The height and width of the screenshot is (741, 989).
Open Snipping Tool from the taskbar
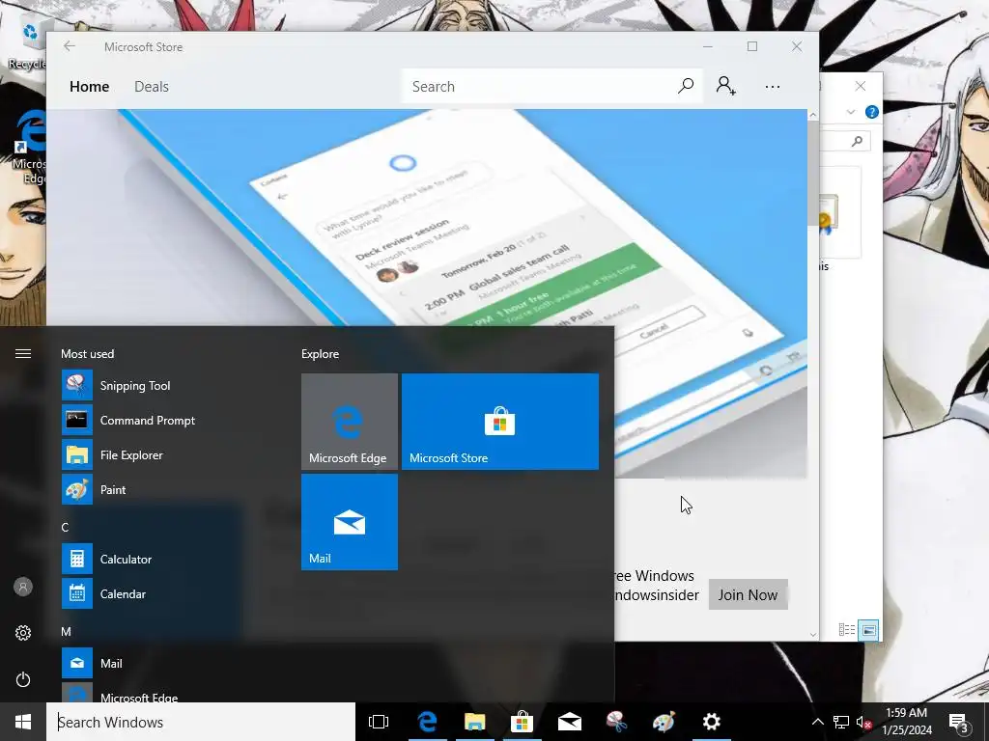tap(616, 722)
